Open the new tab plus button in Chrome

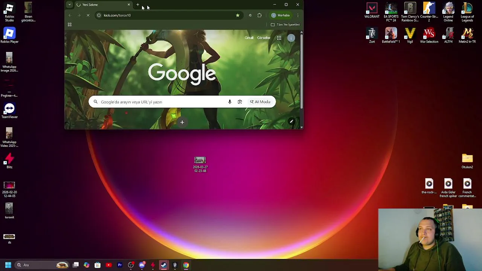coord(138,5)
